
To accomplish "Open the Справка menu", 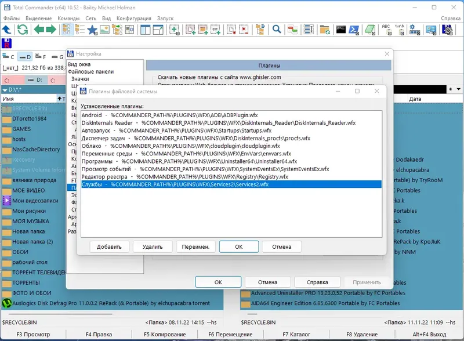I will [x=451, y=18].
